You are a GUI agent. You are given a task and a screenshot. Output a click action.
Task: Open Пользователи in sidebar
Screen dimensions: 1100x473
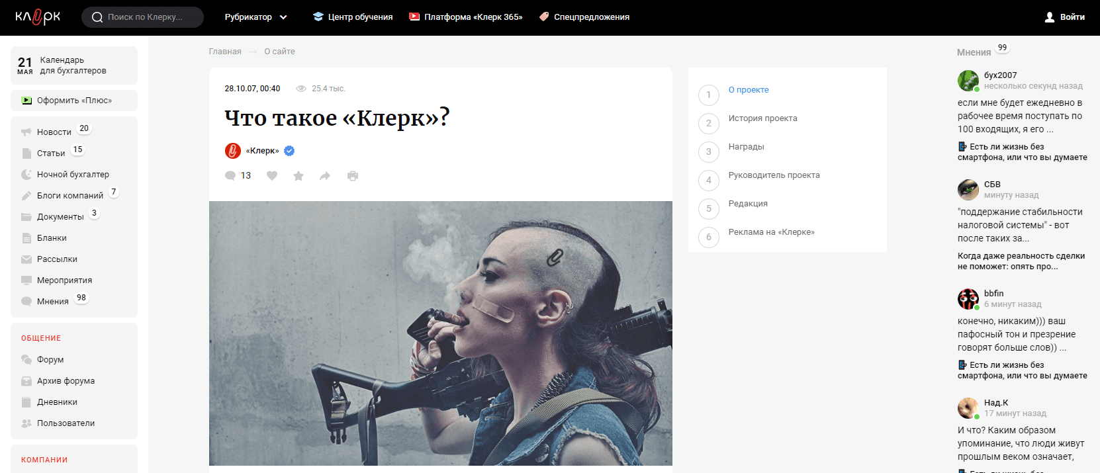point(66,423)
